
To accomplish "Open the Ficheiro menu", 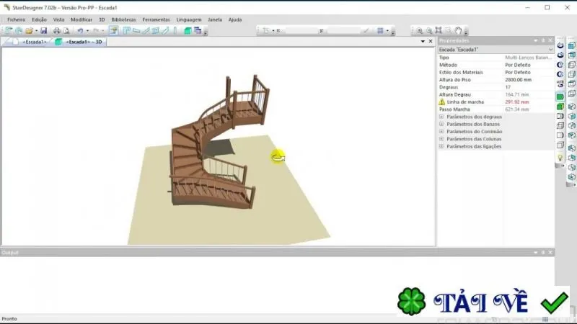I will point(16,19).
